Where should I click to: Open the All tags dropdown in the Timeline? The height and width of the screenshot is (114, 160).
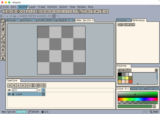click(x=36, y=90)
